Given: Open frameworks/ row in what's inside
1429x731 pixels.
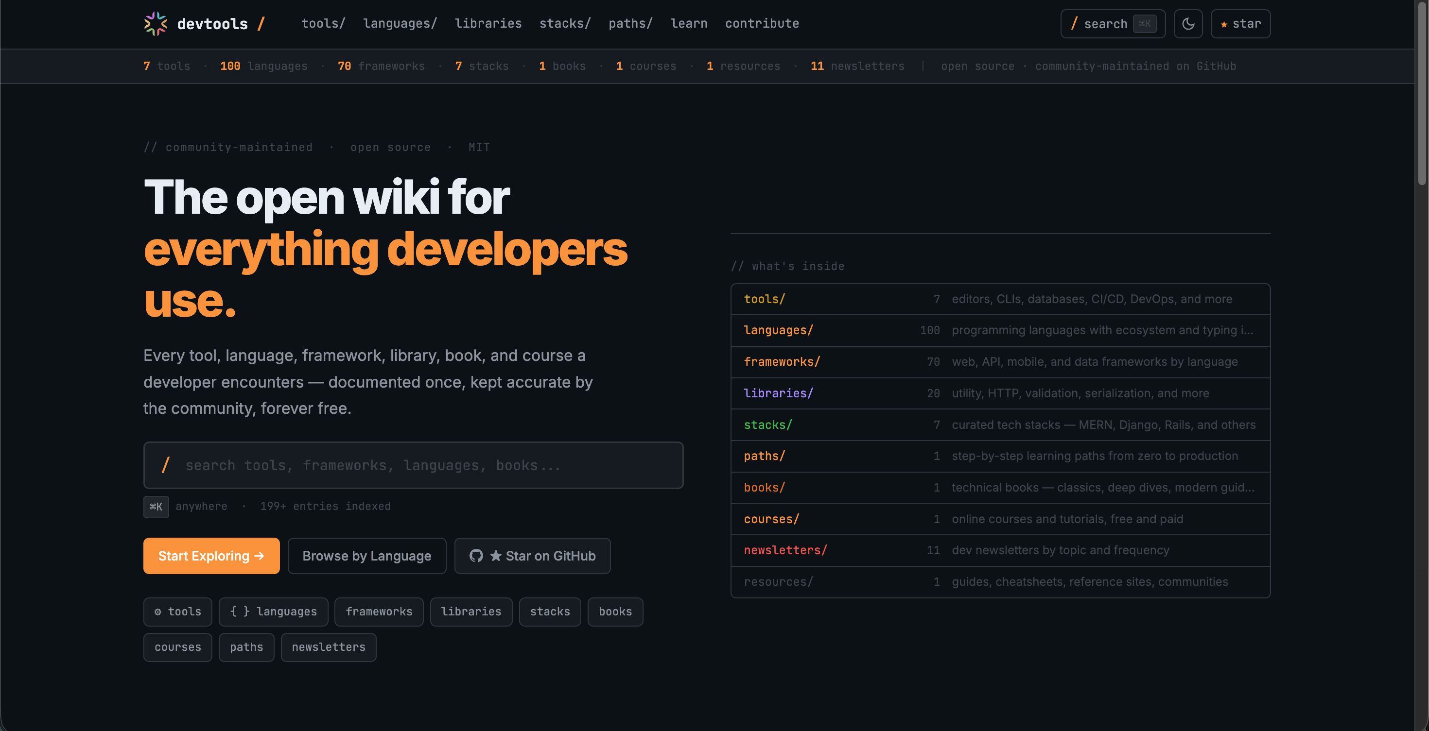Looking at the screenshot, I should [x=1000, y=362].
